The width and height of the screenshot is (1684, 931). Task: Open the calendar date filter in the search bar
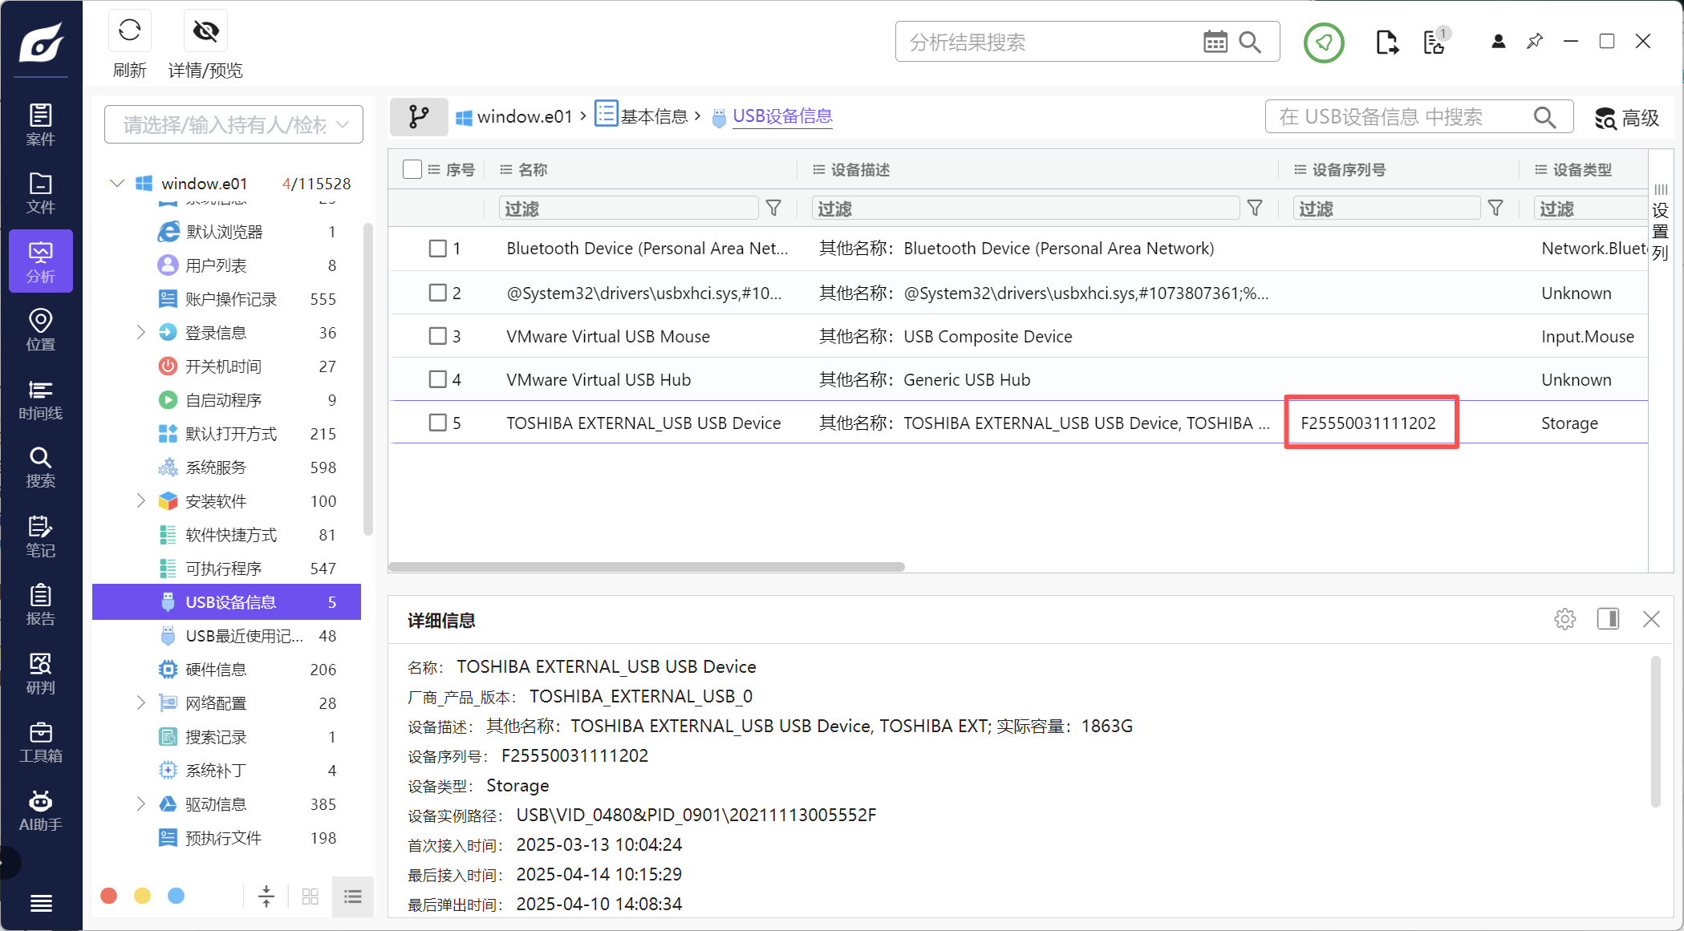[1215, 42]
